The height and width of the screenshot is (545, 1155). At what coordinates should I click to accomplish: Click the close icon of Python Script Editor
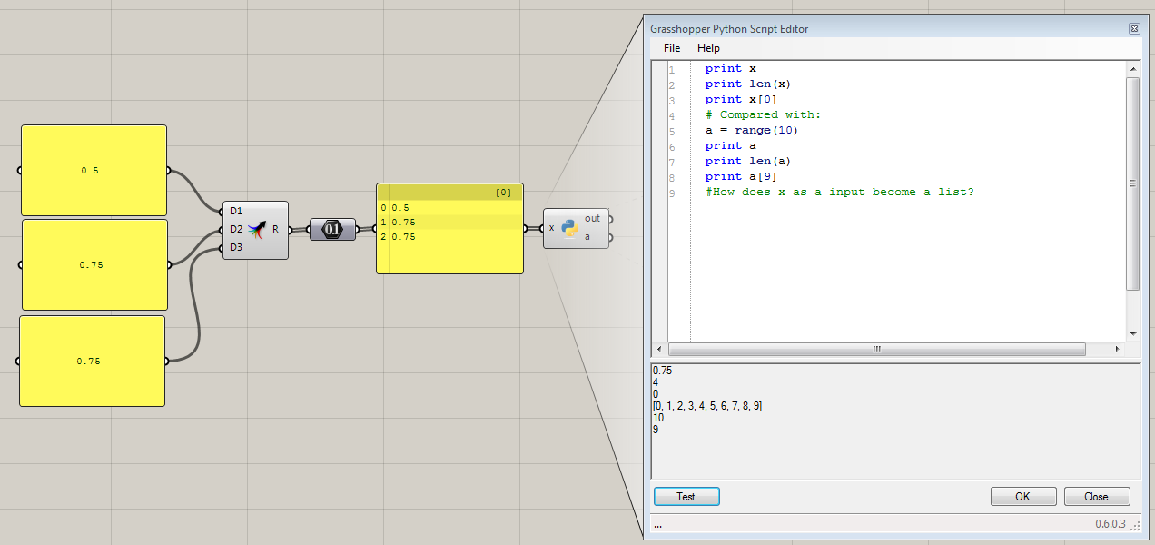pos(1134,29)
